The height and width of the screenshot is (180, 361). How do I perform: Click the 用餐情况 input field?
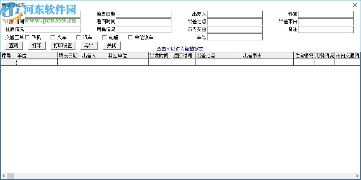coord(144,29)
